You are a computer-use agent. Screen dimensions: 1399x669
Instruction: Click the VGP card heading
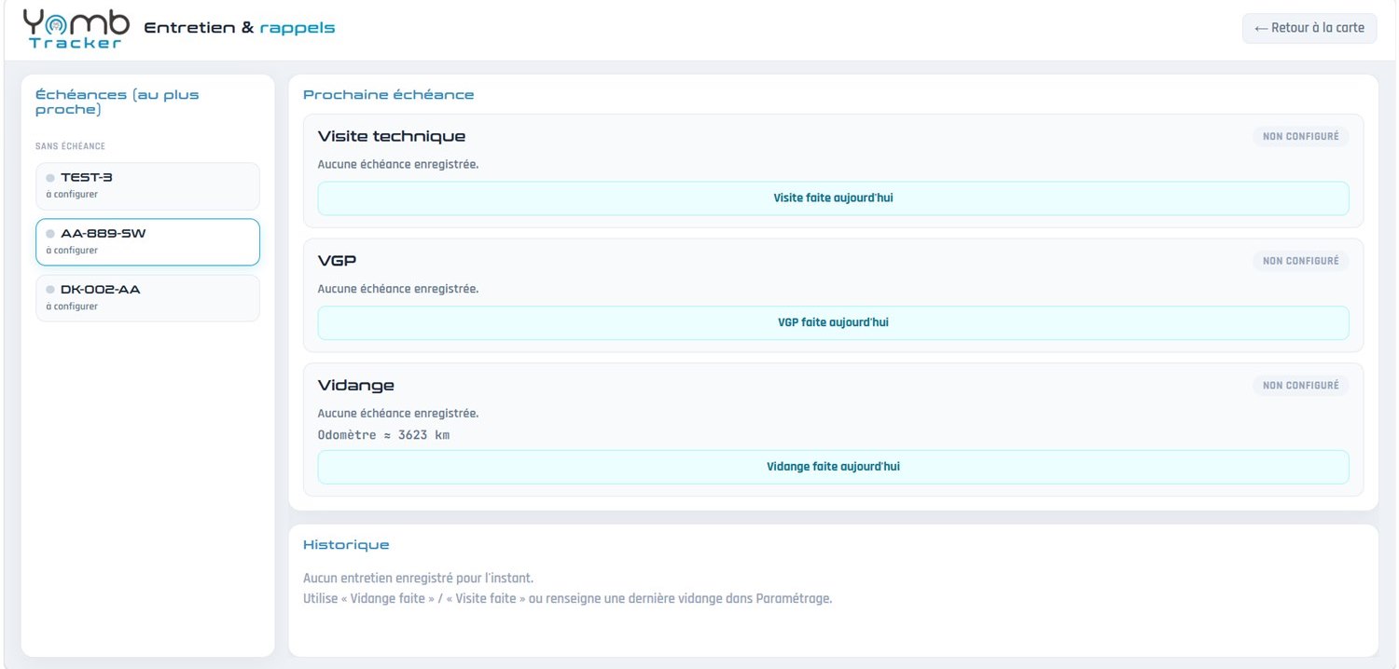point(337,261)
